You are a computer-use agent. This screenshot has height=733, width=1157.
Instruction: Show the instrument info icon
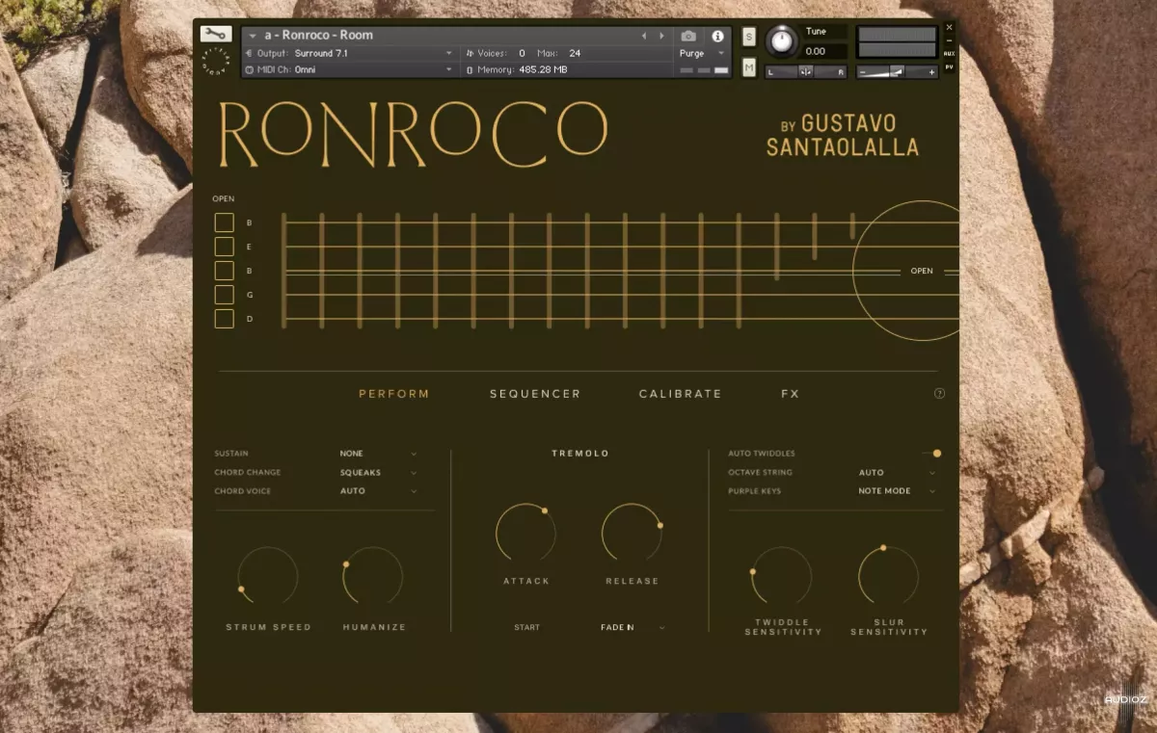[x=717, y=36]
